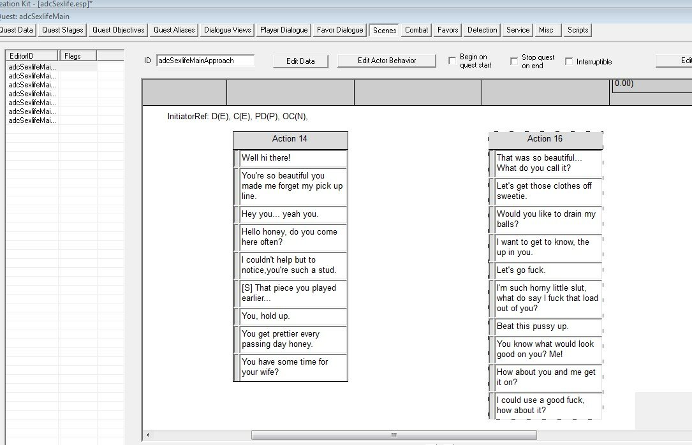Select 'I want to get to know' line

point(548,247)
